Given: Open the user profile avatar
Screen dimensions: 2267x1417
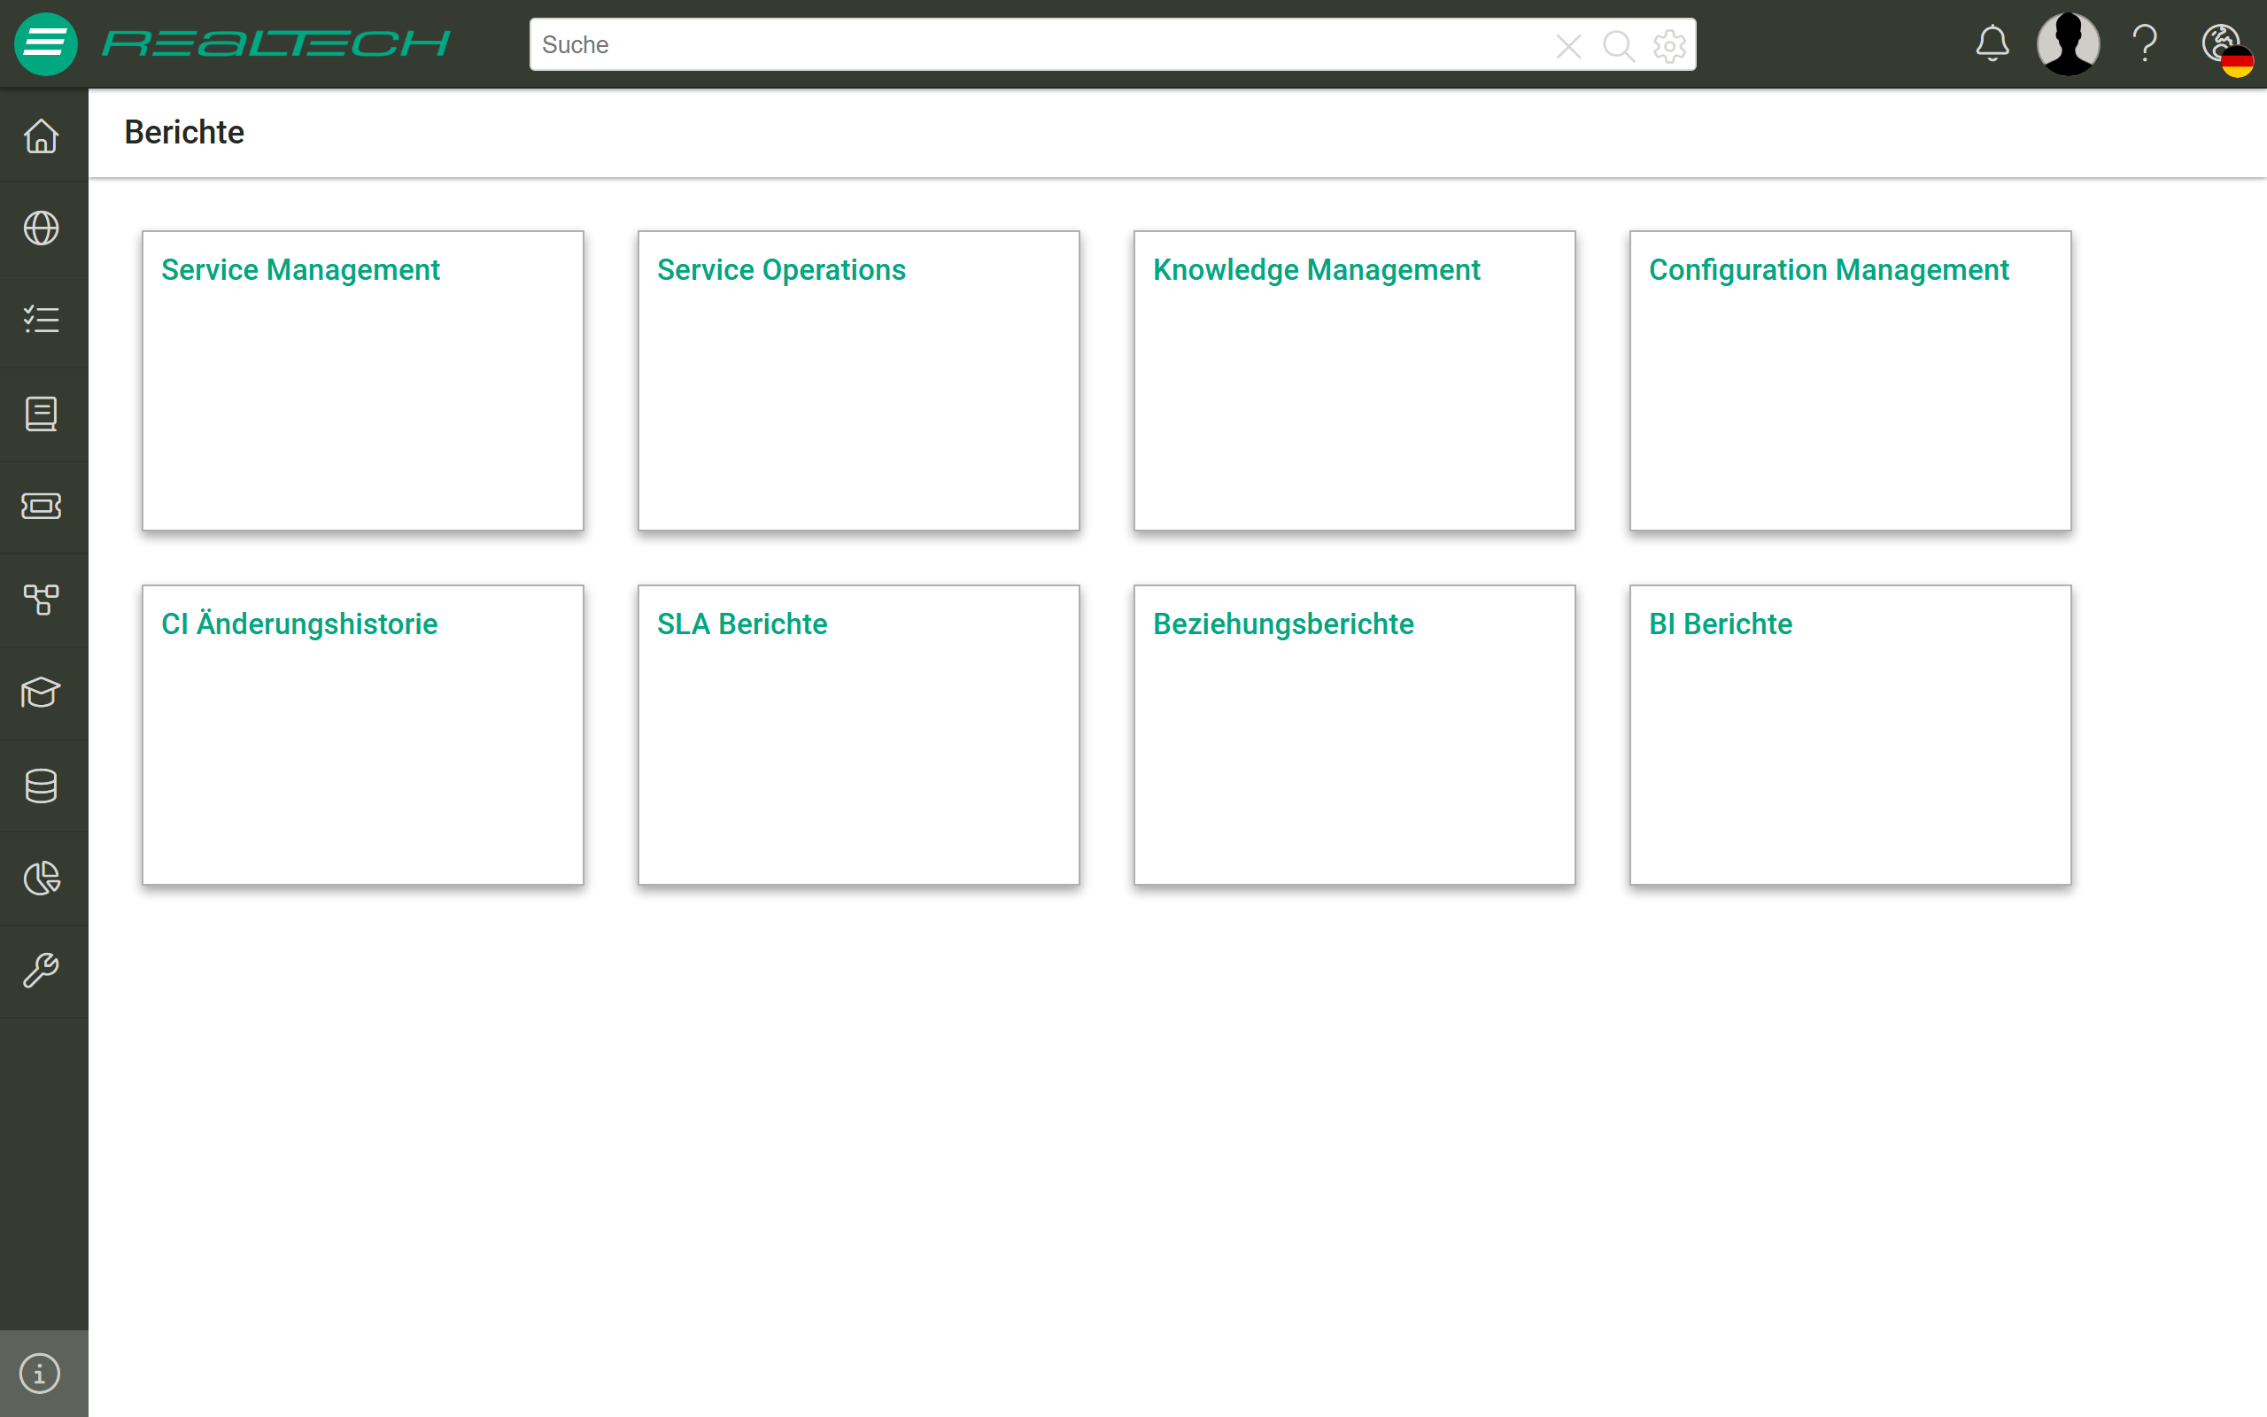Looking at the screenshot, I should 2069,44.
